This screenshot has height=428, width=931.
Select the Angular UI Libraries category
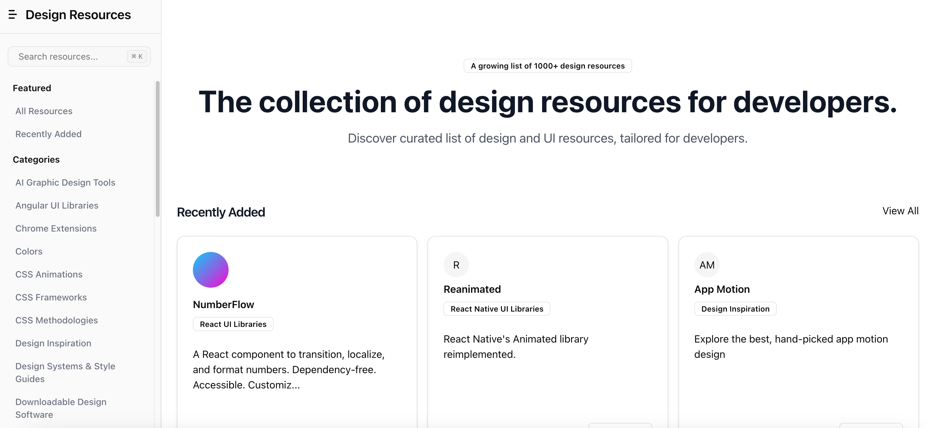[x=57, y=205]
